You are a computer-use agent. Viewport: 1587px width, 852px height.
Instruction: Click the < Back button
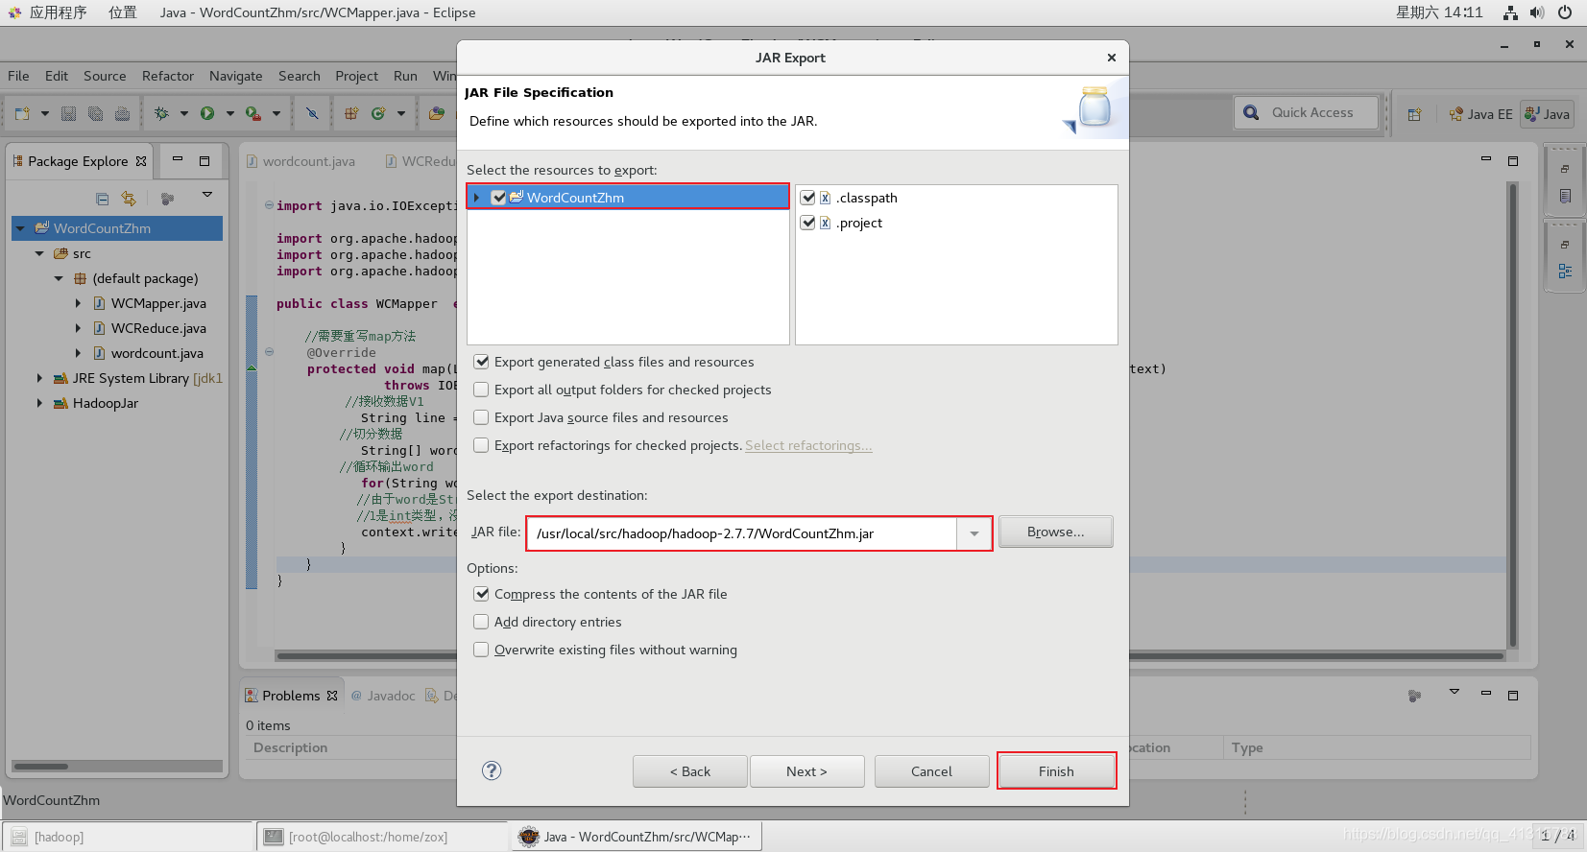coord(690,771)
